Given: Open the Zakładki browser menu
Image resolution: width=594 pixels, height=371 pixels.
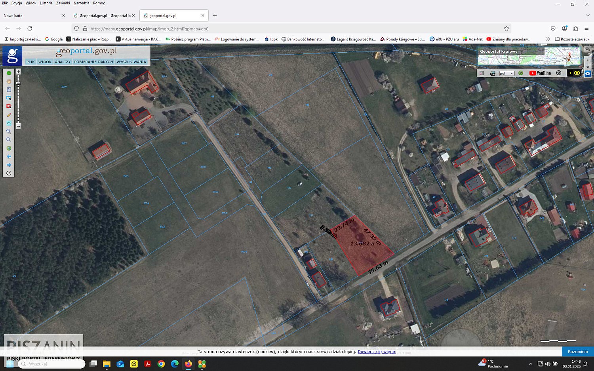Looking at the screenshot, I should (x=63, y=3).
